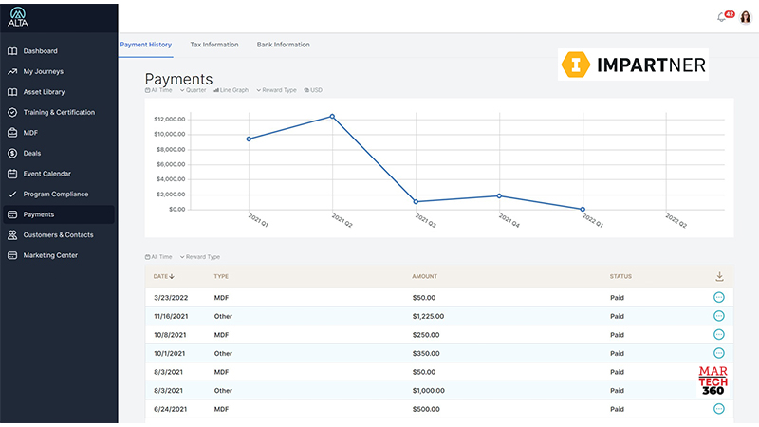Open actions menu for 11/16/2021 payment
The height and width of the screenshot is (427, 759).
point(719,316)
